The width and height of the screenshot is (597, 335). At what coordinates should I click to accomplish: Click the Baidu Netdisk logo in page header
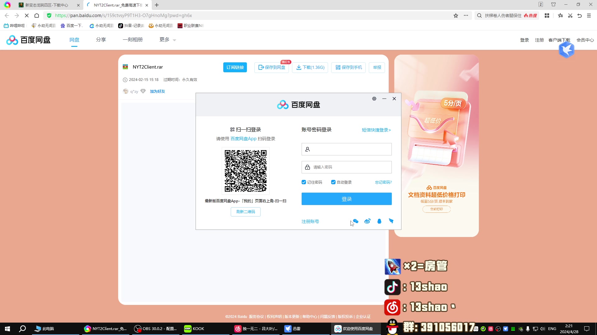(x=28, y=40)
